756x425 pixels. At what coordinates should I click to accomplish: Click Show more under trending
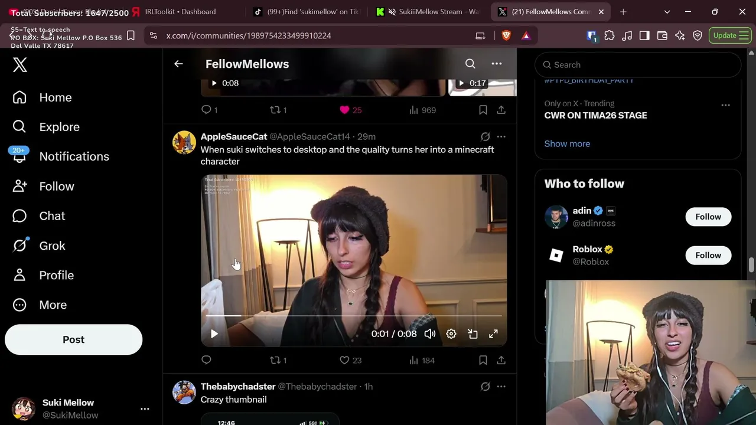tap(567, 143)
